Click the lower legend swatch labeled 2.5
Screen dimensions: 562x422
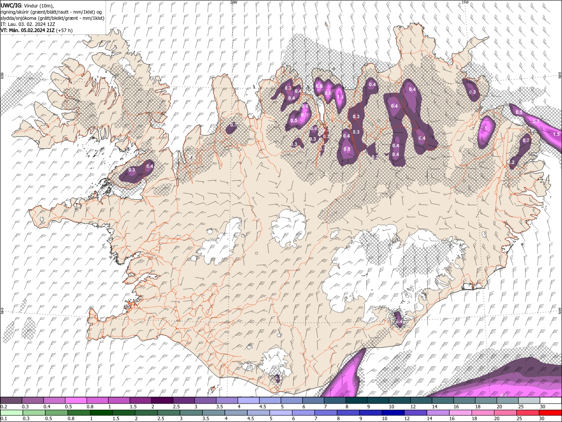click(x=168, y=413)
